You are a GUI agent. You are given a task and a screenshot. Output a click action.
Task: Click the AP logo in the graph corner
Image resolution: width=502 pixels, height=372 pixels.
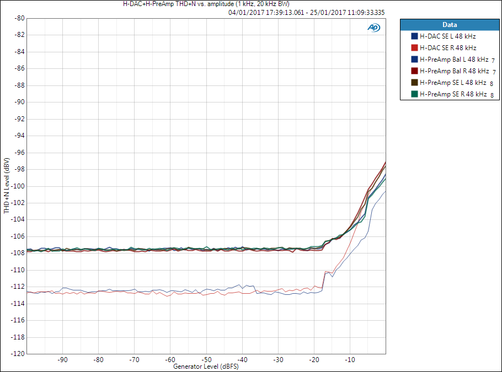coord(373,28)
